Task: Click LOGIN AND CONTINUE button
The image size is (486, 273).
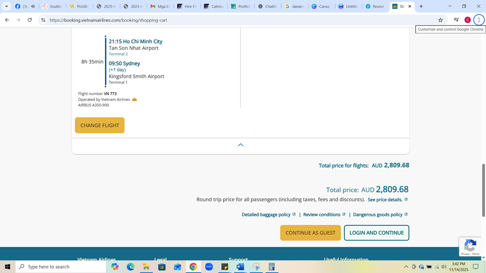Action: pyautogui.click(x=377, y=233)
